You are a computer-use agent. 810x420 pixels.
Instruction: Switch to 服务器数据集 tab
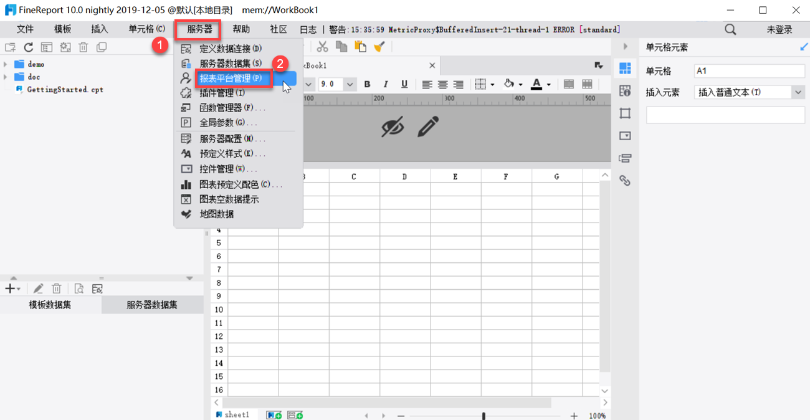152,305
